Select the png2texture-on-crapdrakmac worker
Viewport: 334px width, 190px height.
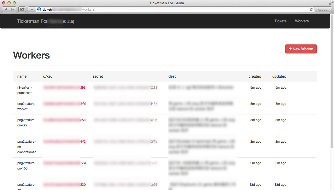[27, 147]
